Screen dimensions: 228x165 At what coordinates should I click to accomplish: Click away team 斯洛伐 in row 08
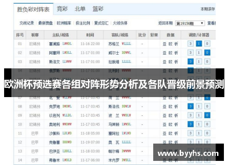tap(114, 107)
